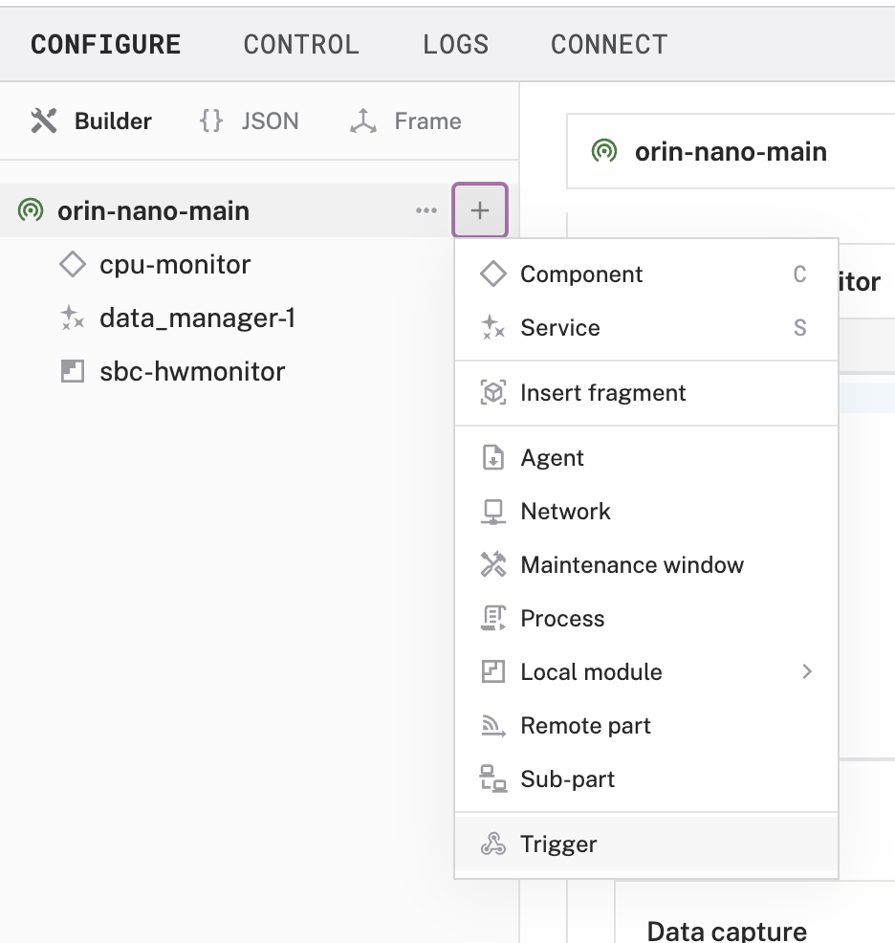Open the Frame view icon
895x943 pixels.
click(360, 121)
